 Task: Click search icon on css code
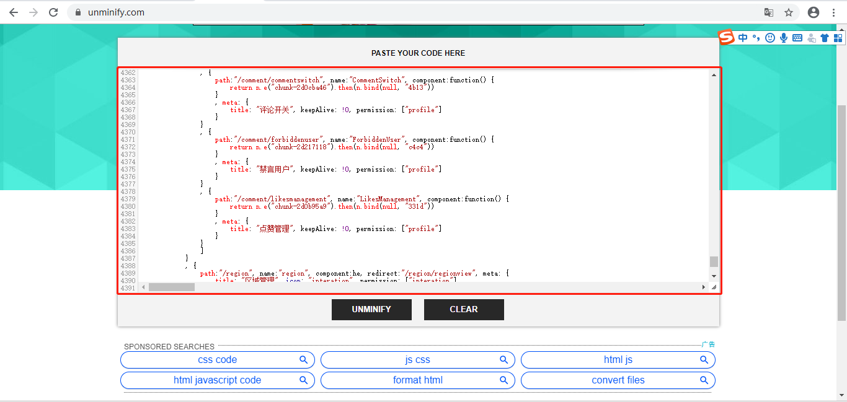coord(304,360)
